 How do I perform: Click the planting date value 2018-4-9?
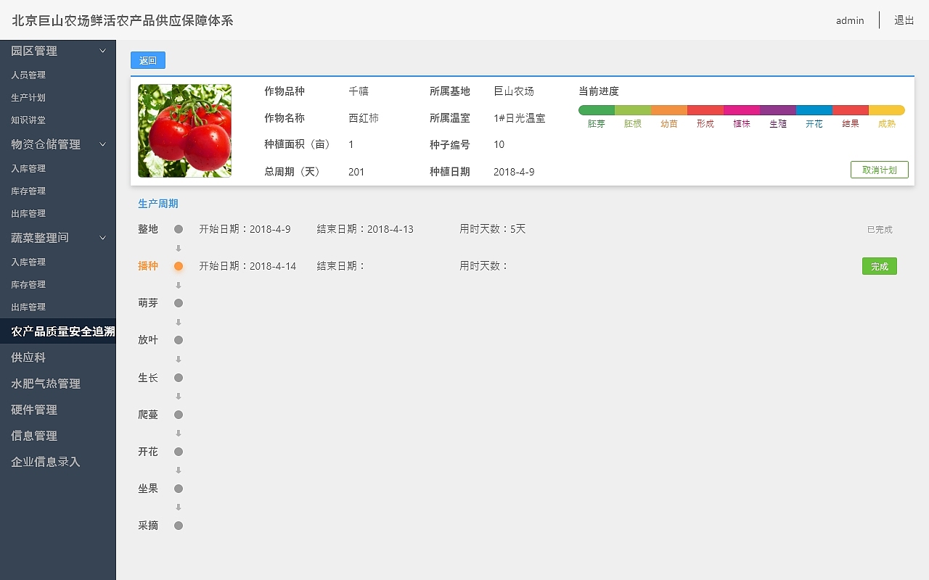click(x=514, y=172)
